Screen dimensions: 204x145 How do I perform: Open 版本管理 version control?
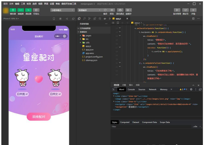click(x=177, y=10)
